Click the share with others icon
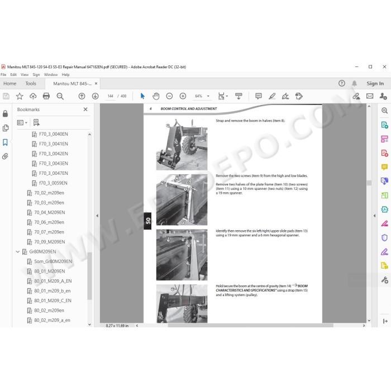Screen dimensions: 391x391 (x=383, y=96)
